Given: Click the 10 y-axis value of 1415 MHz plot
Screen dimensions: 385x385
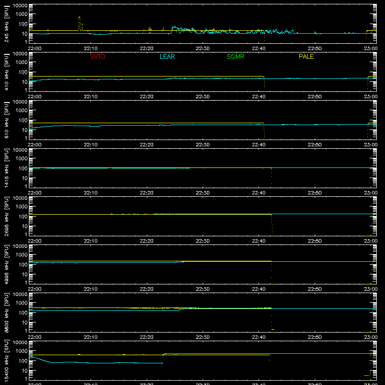Looking at the screenshot, I should pyautogui.click(x=25, y=178).
